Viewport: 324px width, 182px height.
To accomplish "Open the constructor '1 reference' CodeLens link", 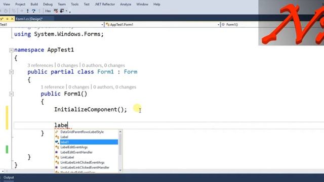I will [x=53, y=87].
